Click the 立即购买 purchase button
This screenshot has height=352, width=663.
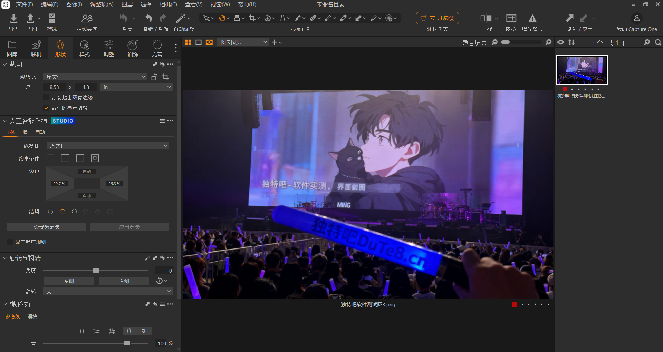437,18
